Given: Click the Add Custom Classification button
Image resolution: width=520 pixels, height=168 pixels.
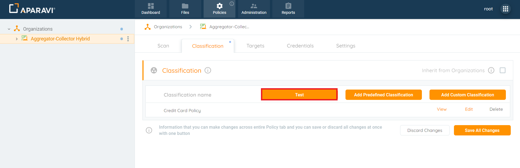Looking at the screenshot, I should (468, 95).
